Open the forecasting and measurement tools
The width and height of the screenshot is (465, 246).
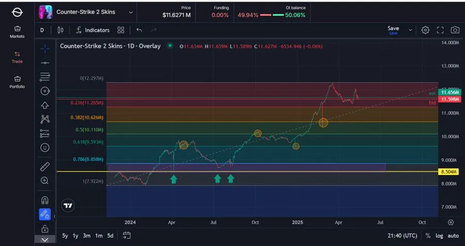(x=45, y=134)
